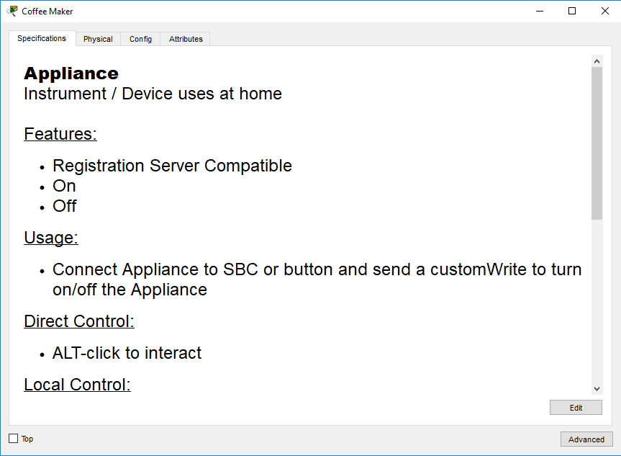
Task: Click the 'On' feature bullet
Action: [64, 186]
